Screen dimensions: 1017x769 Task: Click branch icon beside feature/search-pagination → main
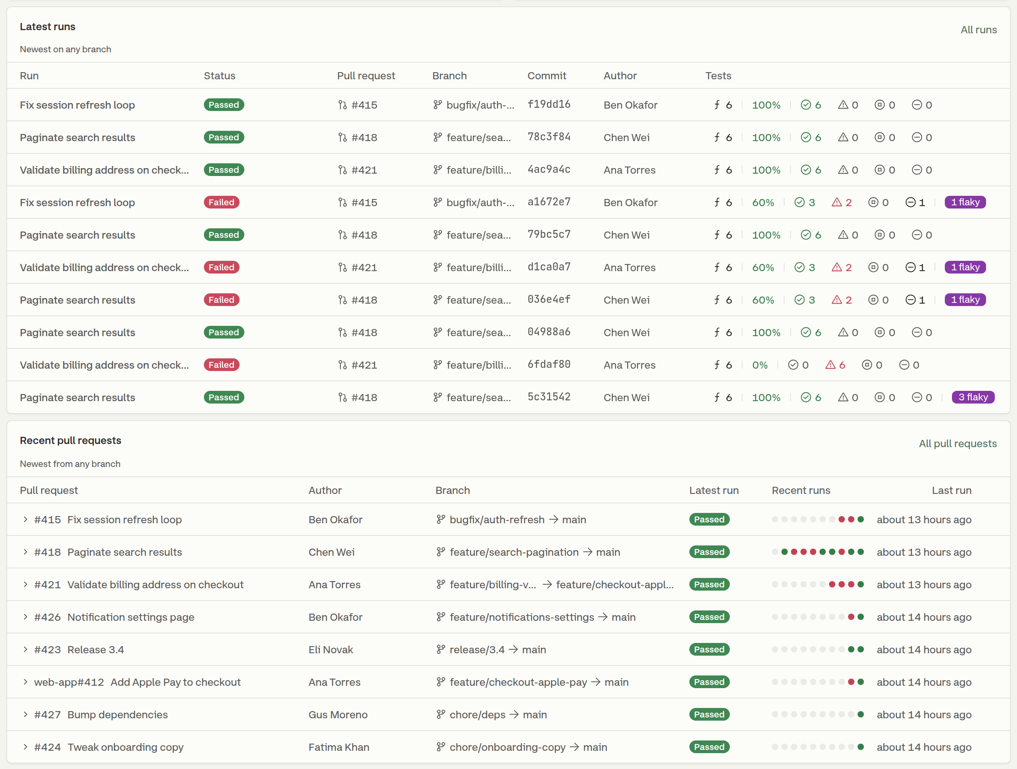click(440, 552)
